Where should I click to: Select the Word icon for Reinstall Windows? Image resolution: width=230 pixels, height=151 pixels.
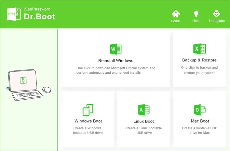[x=115, y=49]
